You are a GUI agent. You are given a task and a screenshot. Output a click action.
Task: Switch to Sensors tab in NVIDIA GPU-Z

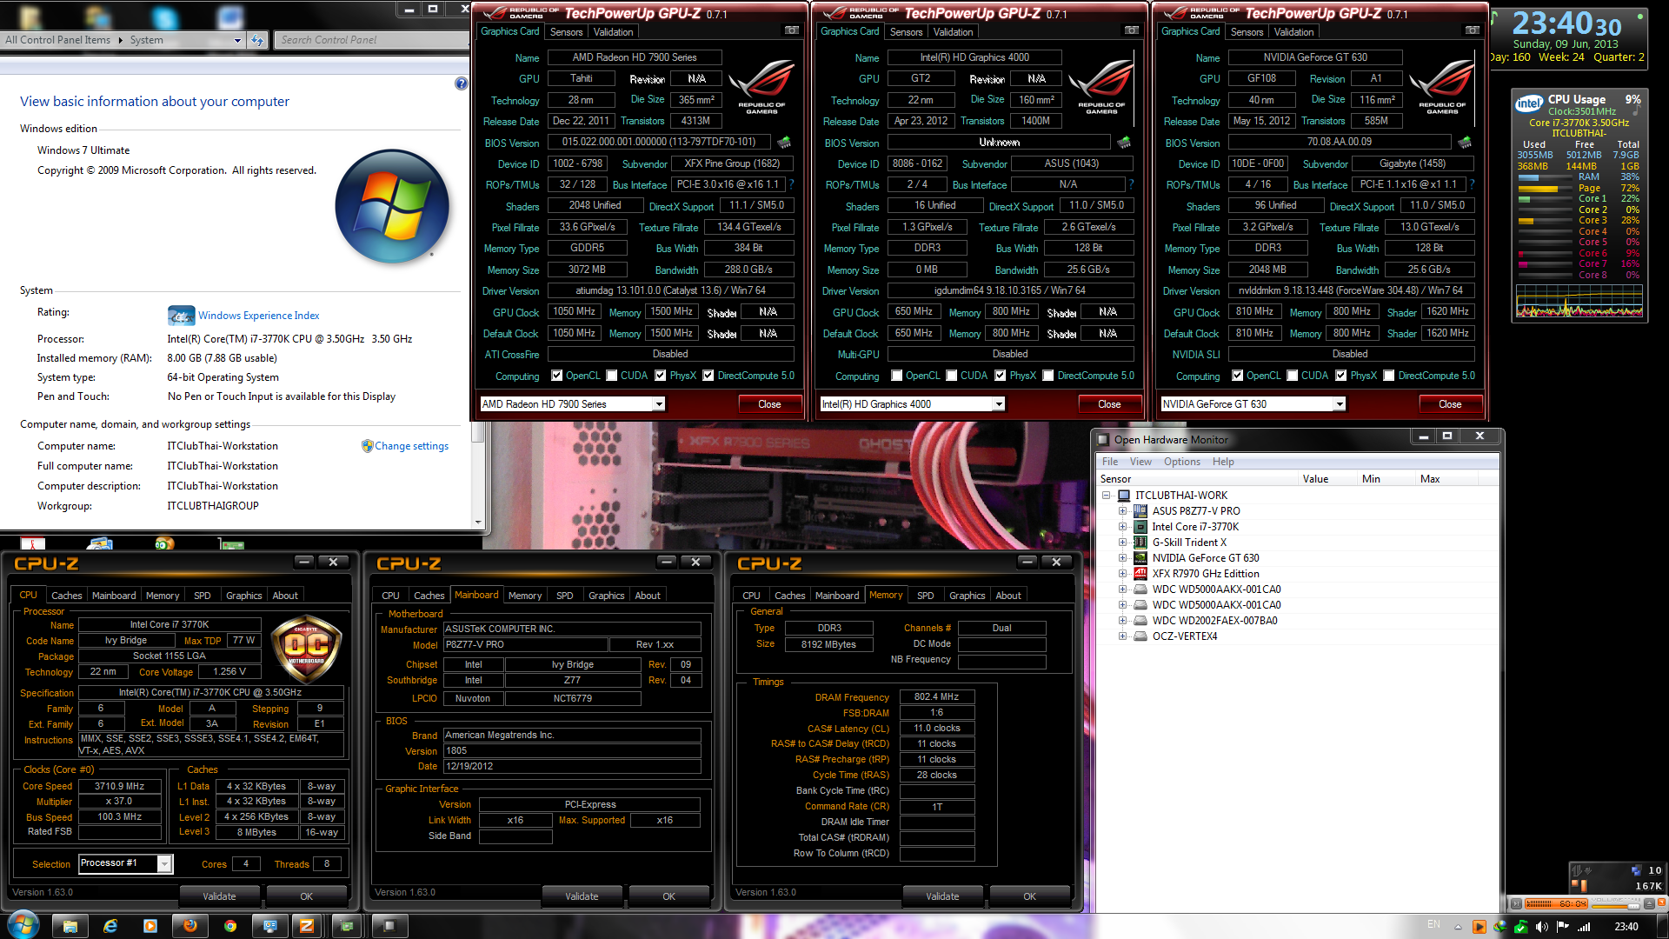(x=1247, y=32)
